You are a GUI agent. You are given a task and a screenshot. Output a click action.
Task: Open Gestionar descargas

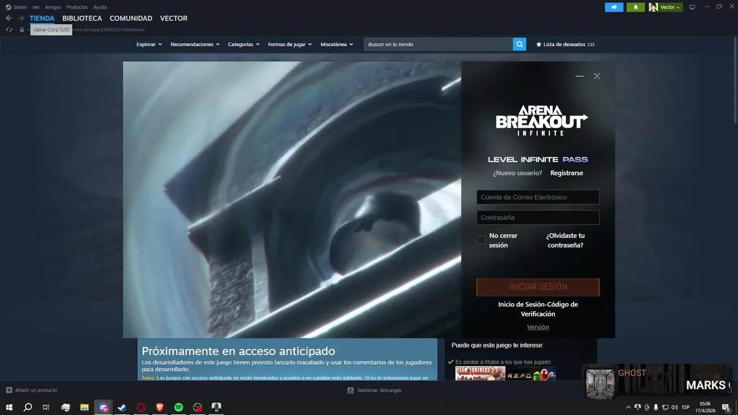[374, 390]
